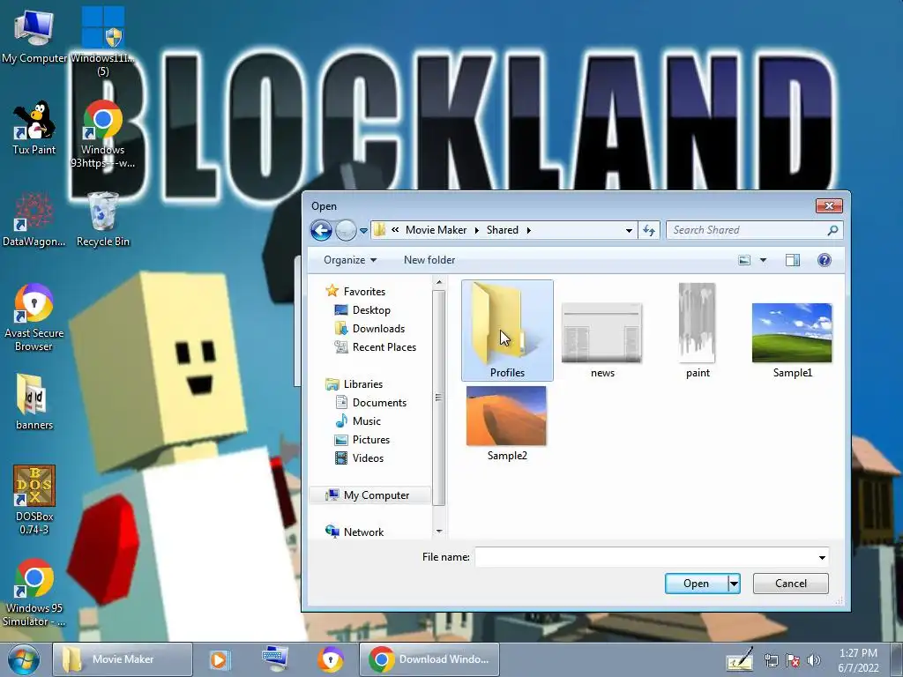
Task: Click New folder button
Action: [x=429, y=260]
